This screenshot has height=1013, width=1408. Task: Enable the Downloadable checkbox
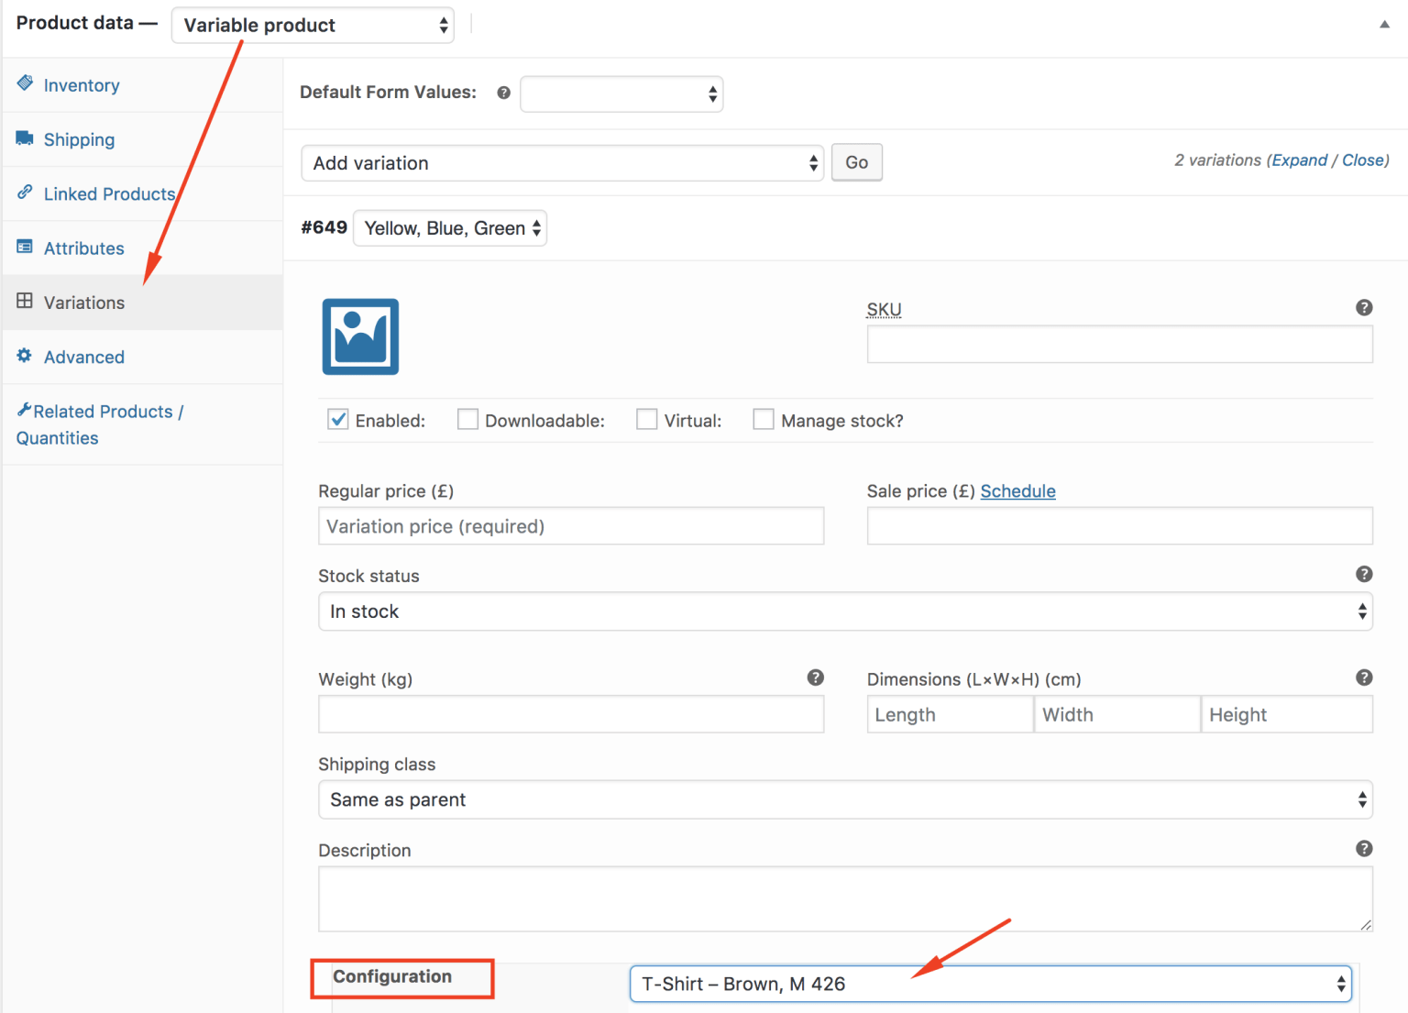(467, 419)
